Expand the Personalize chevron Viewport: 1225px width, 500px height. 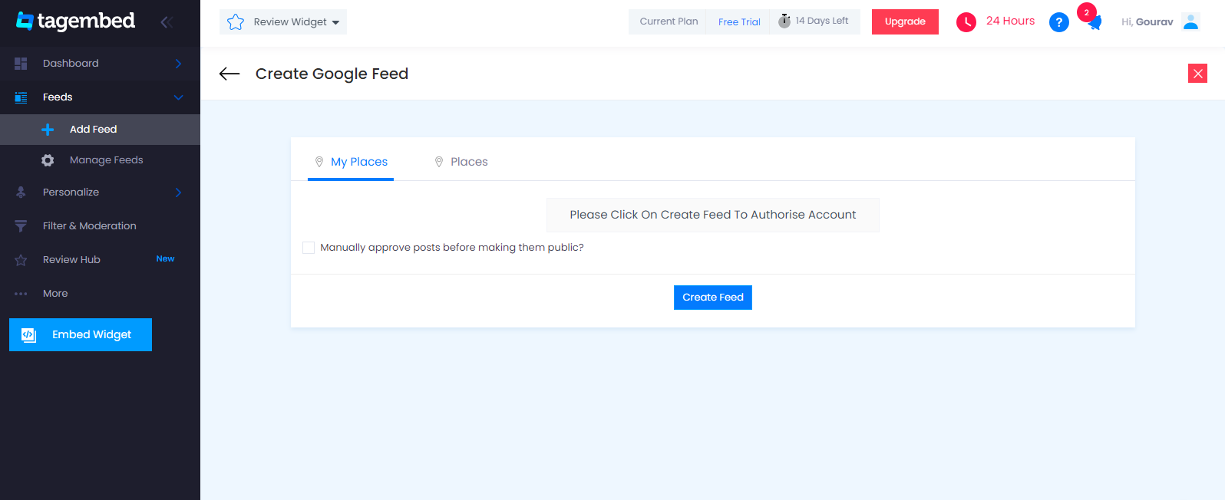tap(178, 192)
